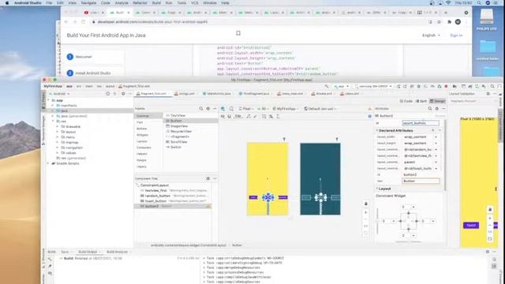Viewport: 505px width, 284px height.
Task: Zoom in on Layout Validation preview
Action: coord(490,218)
